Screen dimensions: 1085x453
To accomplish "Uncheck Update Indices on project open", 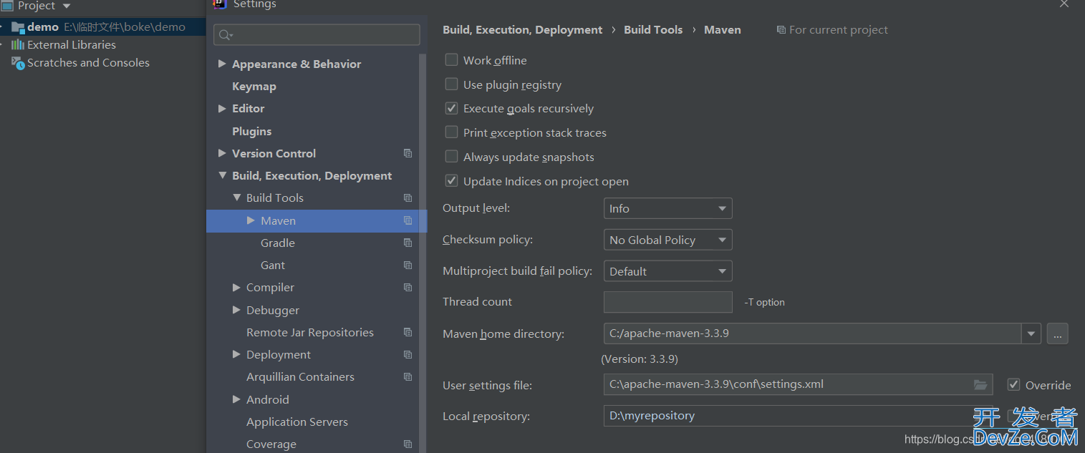I will [451, 181].
